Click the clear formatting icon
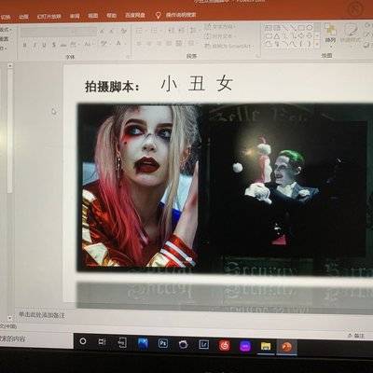The width and height of the screenshot is (373, 373). pyautogui.click(x=124, y=31)
